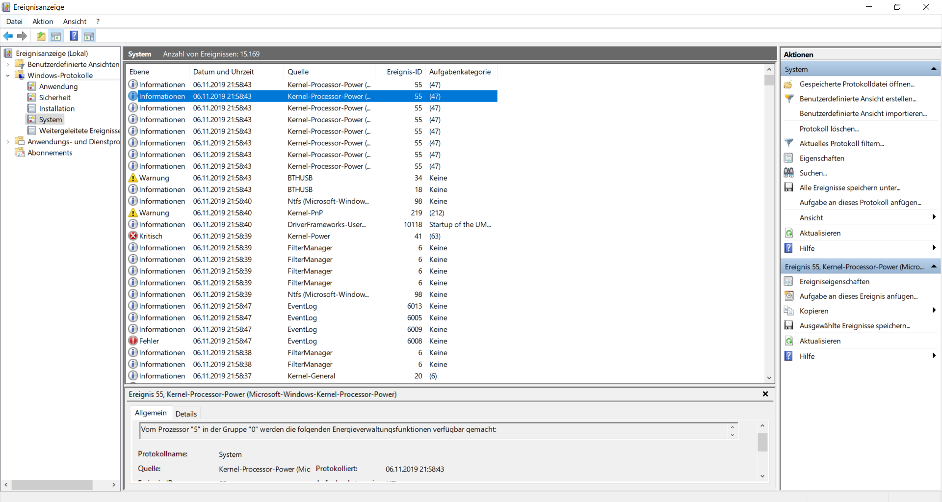Open the Aktion menu
This screenshot has height=502, width=942.
(x=43, y=22)
